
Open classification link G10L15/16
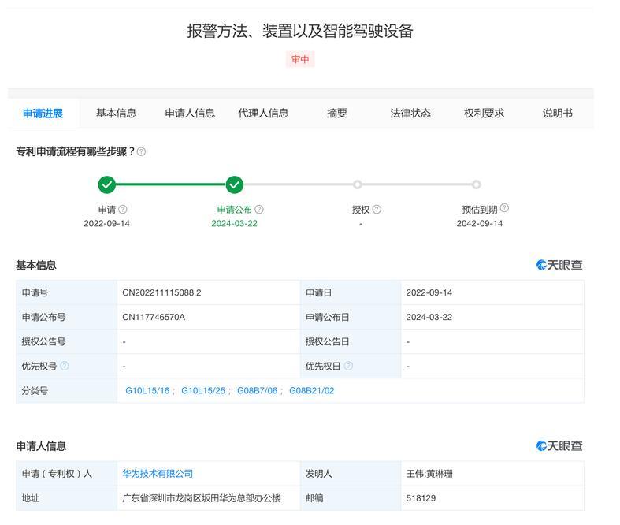(147, 391)
